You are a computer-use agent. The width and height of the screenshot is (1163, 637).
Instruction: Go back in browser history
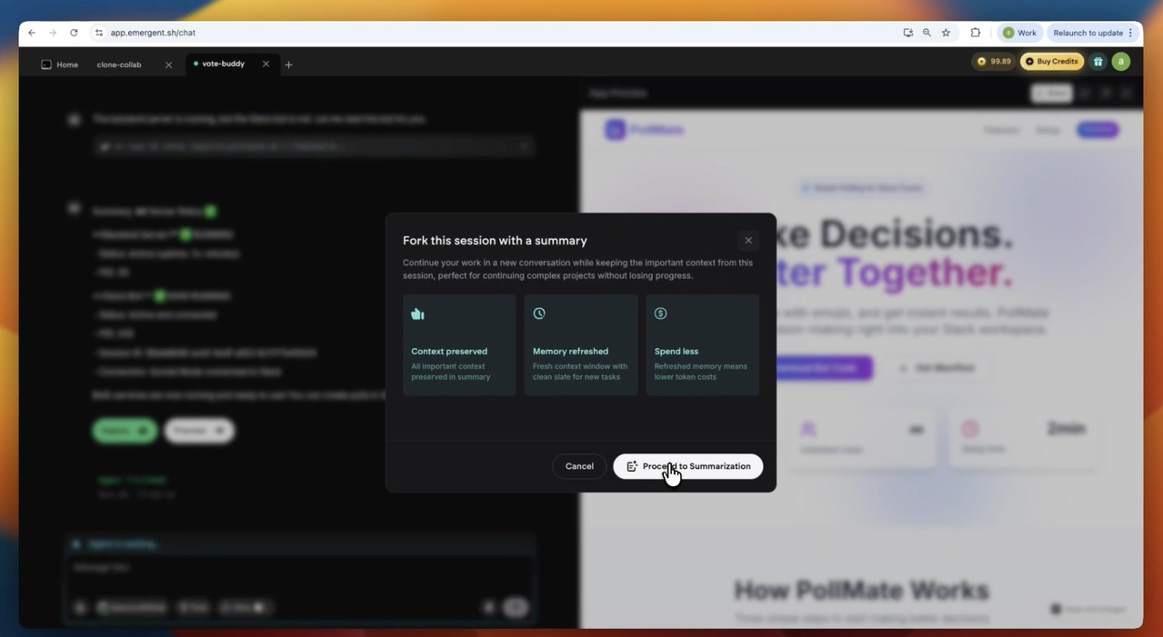[x=32, y=33]
